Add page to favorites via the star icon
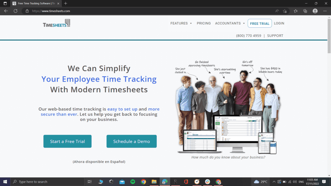The width and height of the screenshot is (331, 186). coord(285,11)
